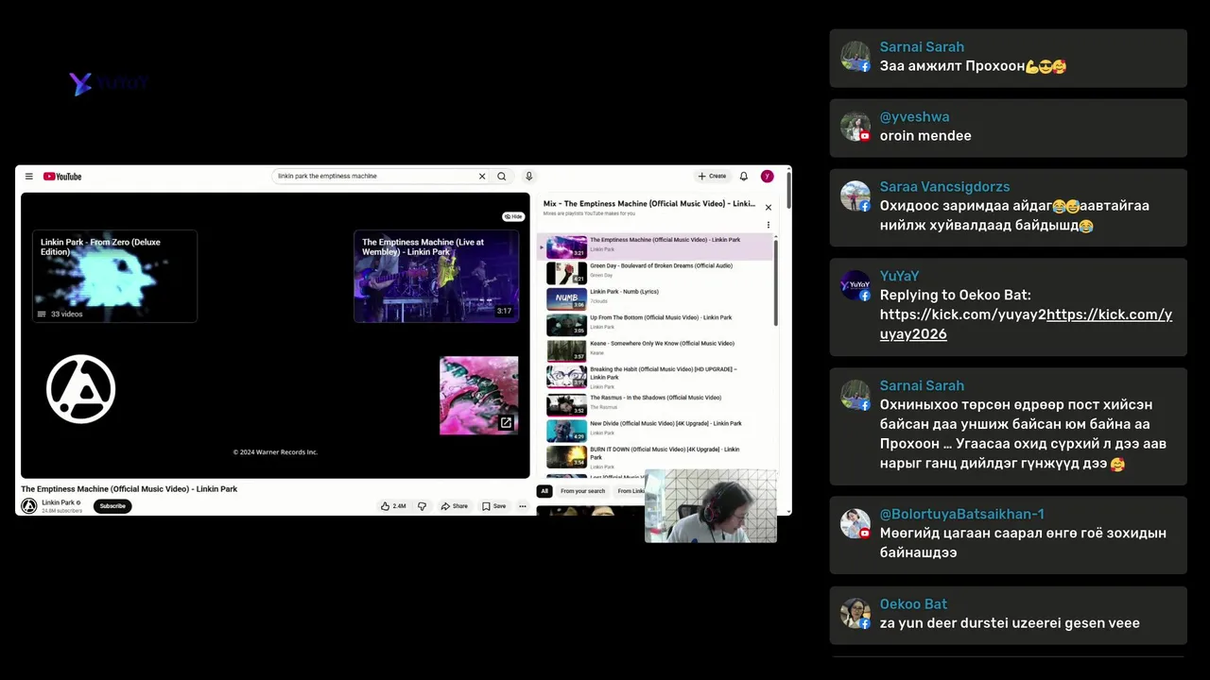This screenshot has width=1210, height=680.
Task: Click the Linkin Park channel avatar under video
Action: (x=29, y=506)
